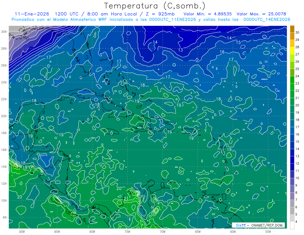Viewport: 304px width, 235px height.
Task: Click the orange-brown top swatch of color scale
Action: coord(292,29)
